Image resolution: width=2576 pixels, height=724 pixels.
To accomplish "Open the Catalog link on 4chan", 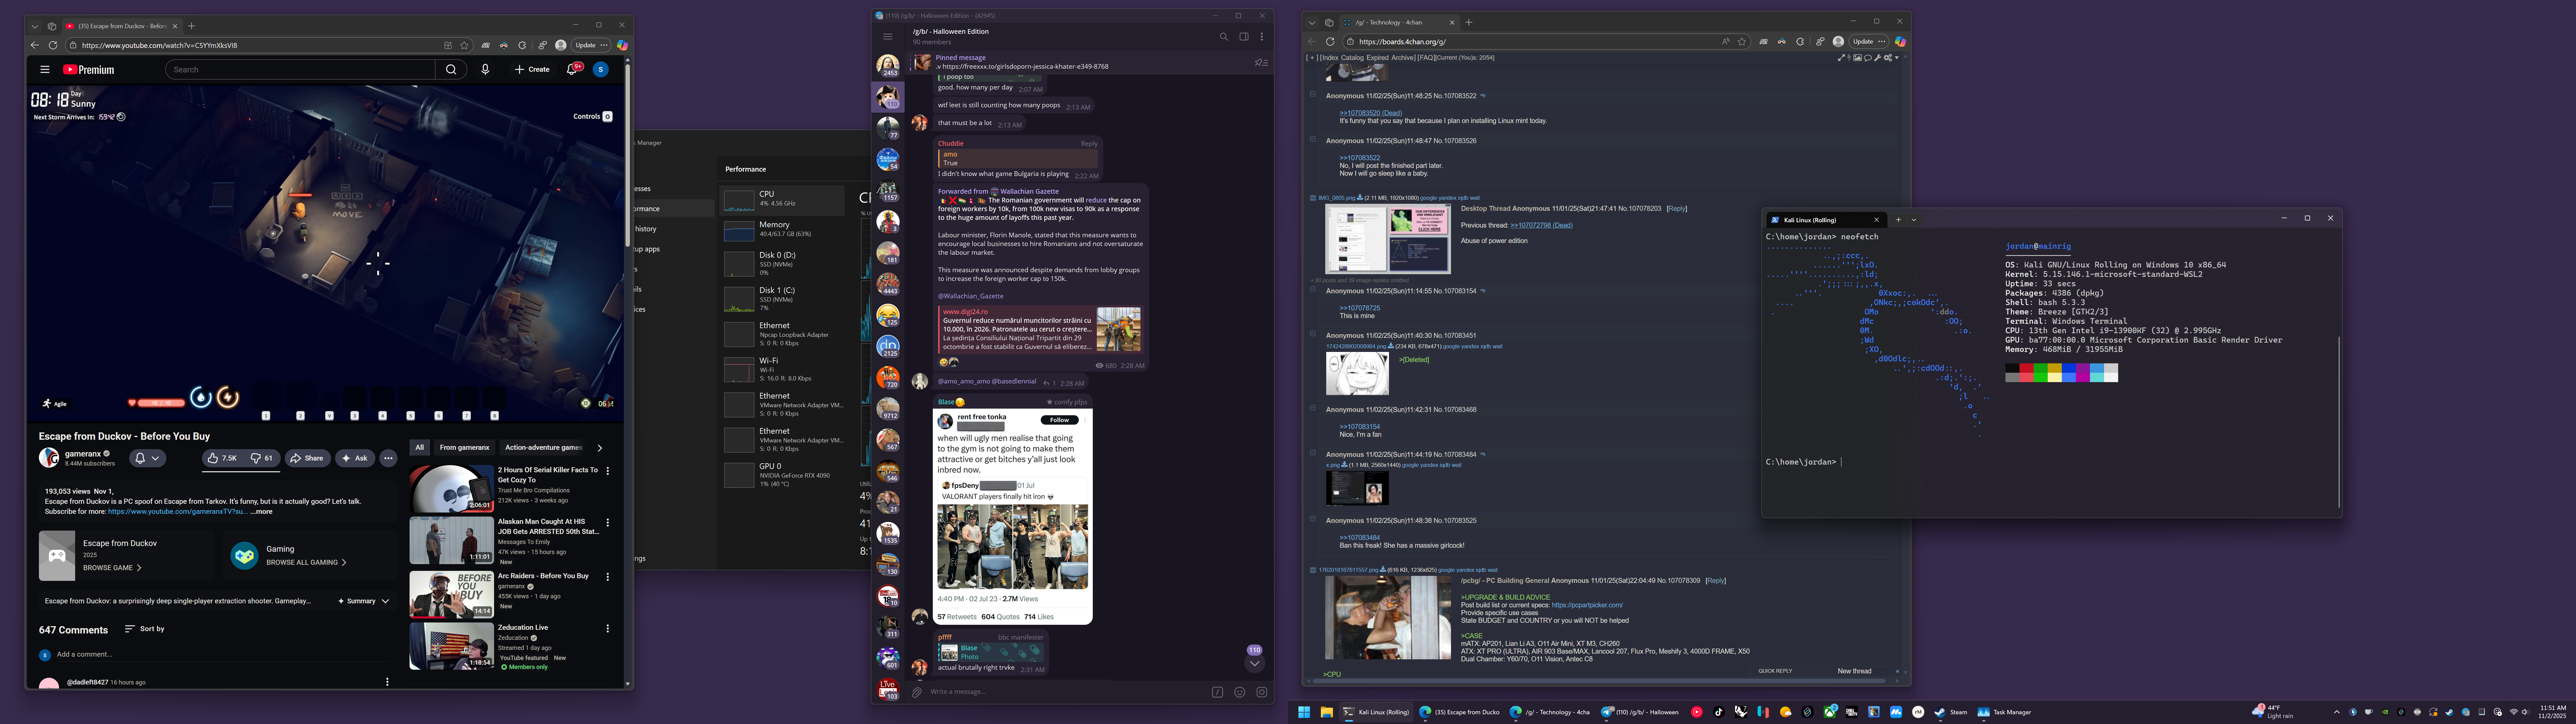I will [1352, 58].
